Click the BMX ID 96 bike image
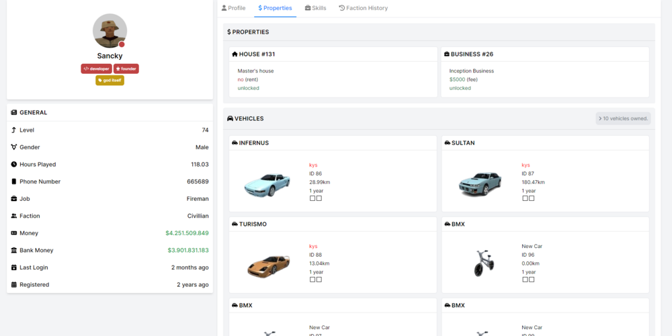This screenshot has height=336, width=672. 485,263
